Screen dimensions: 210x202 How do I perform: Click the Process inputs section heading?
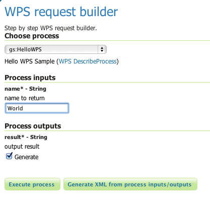(30, 78)
